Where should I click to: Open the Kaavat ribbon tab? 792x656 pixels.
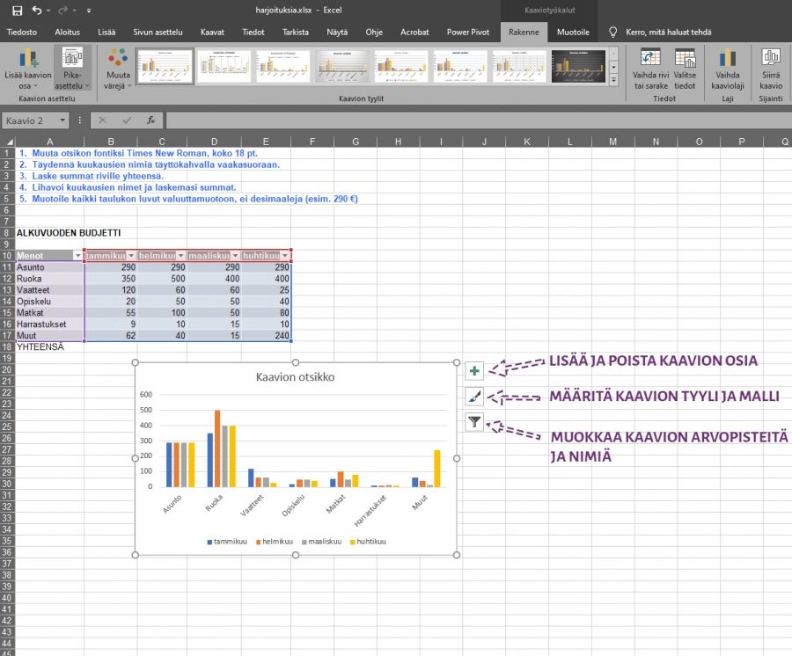(x=212, y=32)
